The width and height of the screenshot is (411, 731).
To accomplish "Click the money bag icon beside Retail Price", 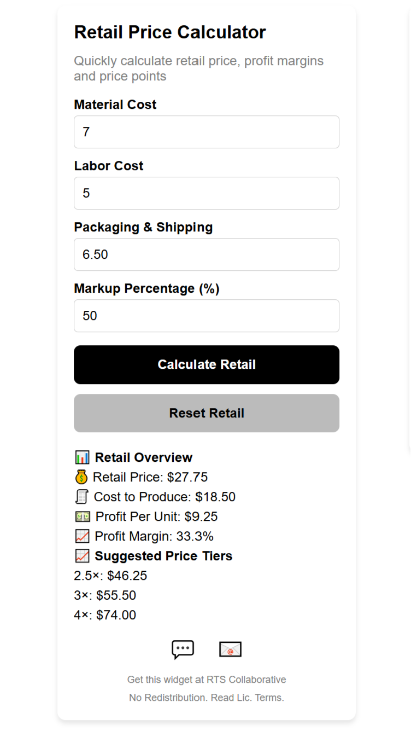I will [82, 477].
